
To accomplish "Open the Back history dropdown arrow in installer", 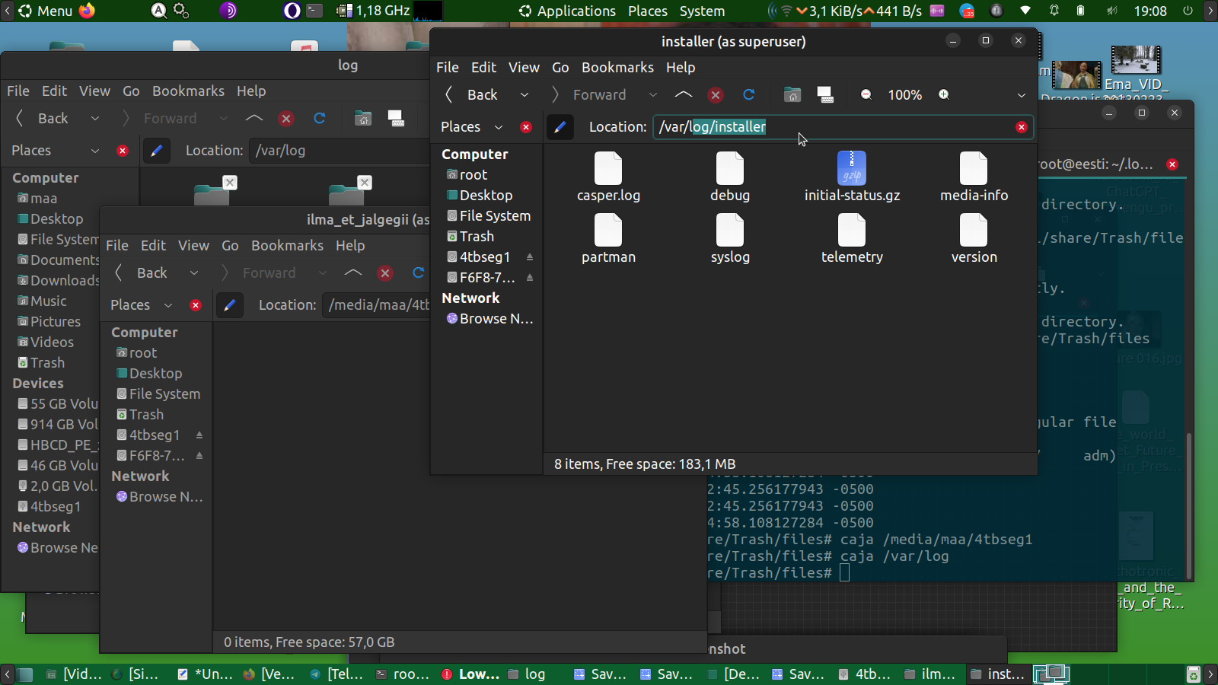I will [525, 95].
